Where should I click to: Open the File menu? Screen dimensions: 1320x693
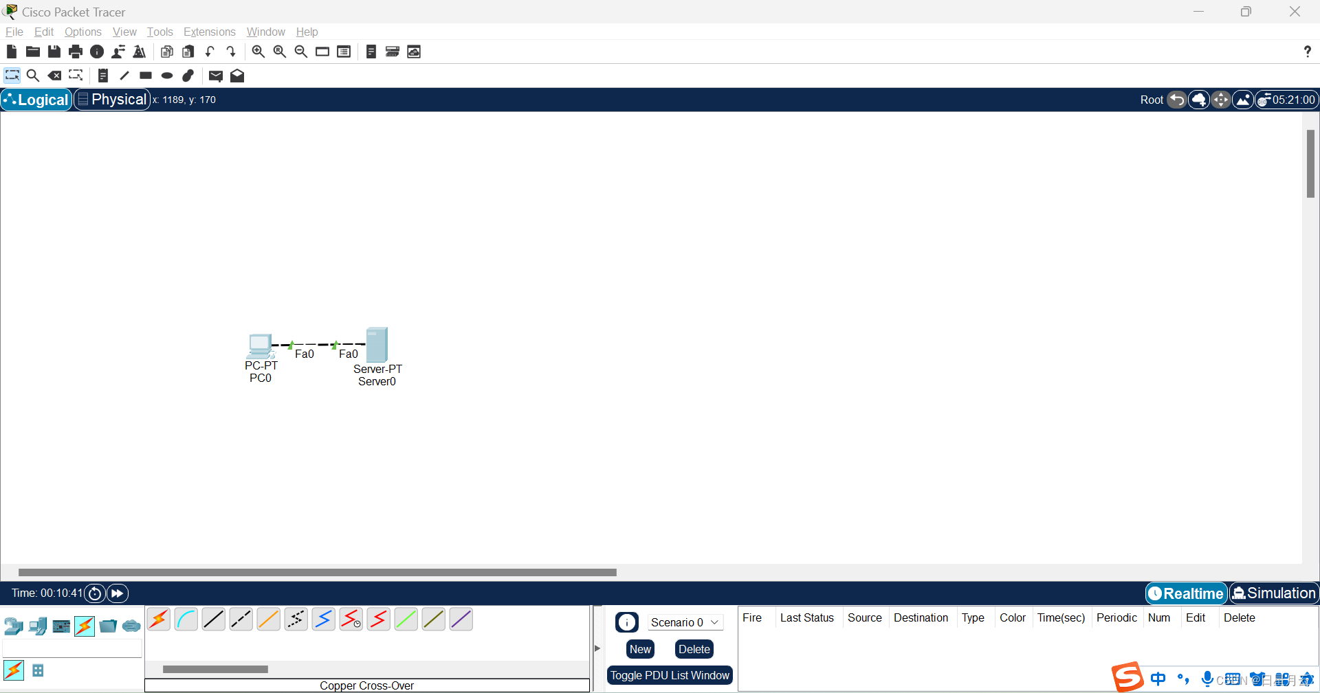click(14, 32)
